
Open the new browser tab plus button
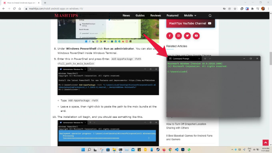click(45, 3)
